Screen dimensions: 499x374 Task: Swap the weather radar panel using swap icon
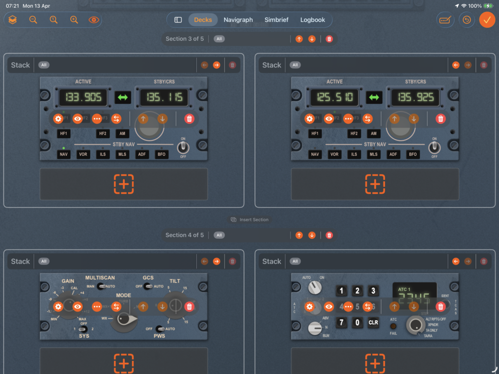point(116,306)
